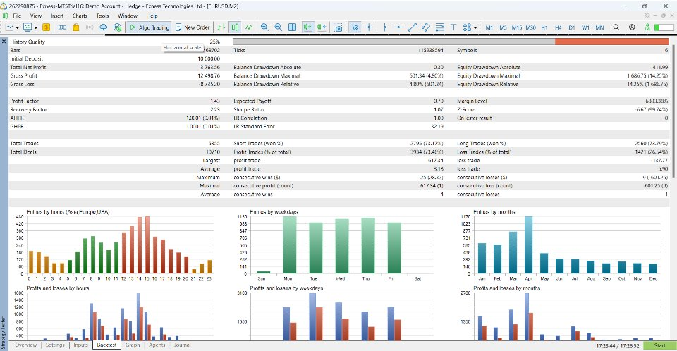Switch to D1 timeframe
This screenshot has height=351, width=677.
click(572, 27)
